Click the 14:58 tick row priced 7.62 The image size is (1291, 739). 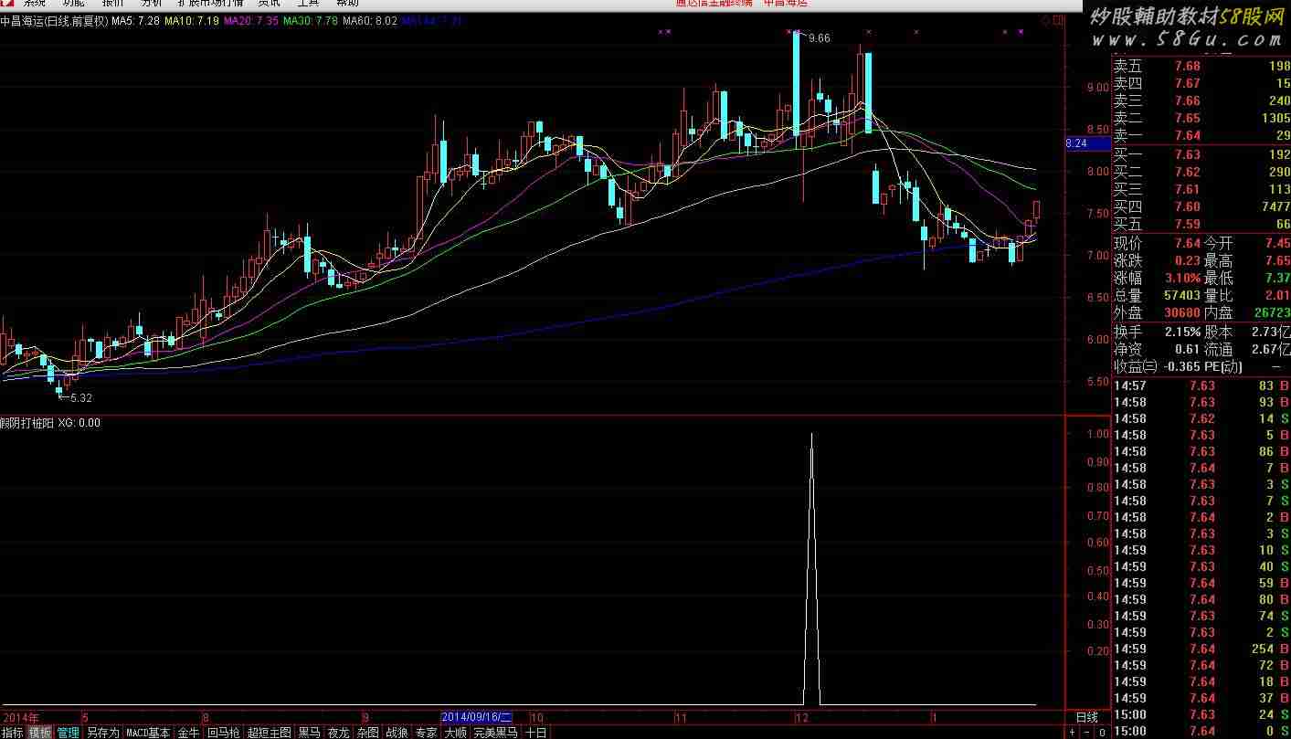click(x=1201, y=418)
